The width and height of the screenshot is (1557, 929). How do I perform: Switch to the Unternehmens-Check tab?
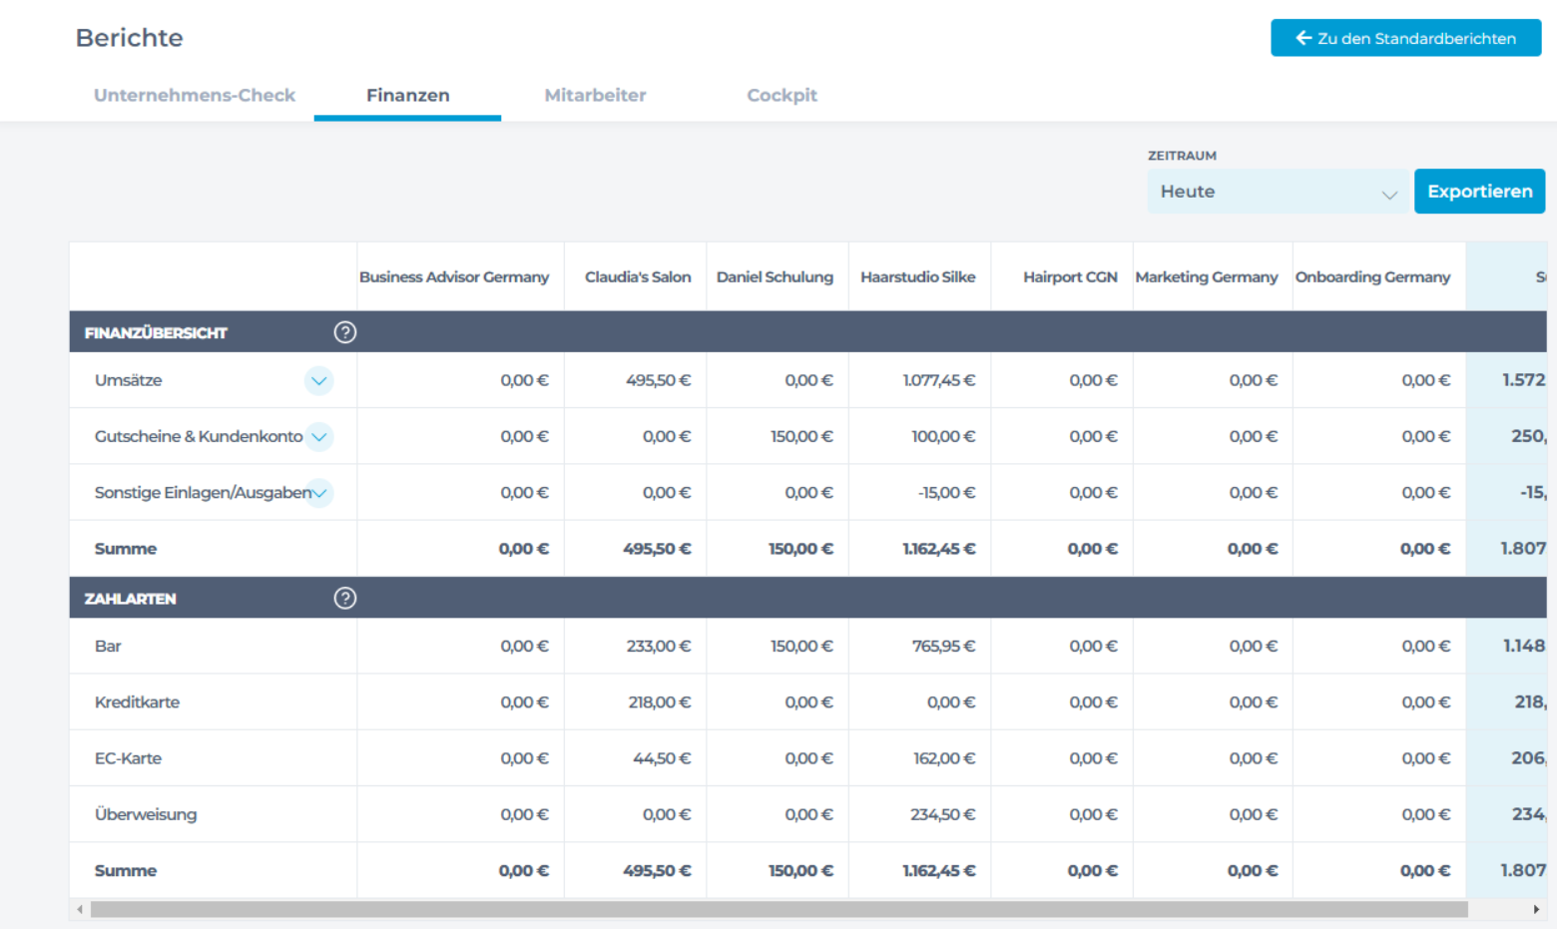(x=195, y=96)
